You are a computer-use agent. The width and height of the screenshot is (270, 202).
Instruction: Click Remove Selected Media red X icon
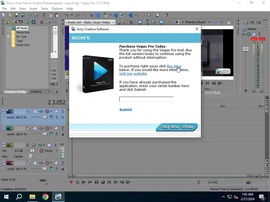(x=42, y=22)
